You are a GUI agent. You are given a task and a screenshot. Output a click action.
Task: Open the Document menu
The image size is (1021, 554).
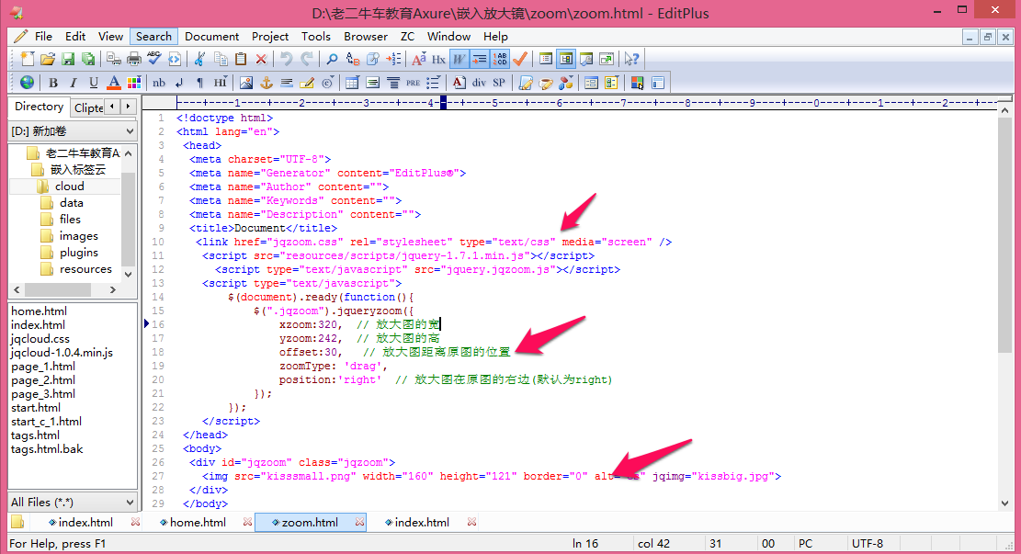pyautogui.click(x=211, y=37)
